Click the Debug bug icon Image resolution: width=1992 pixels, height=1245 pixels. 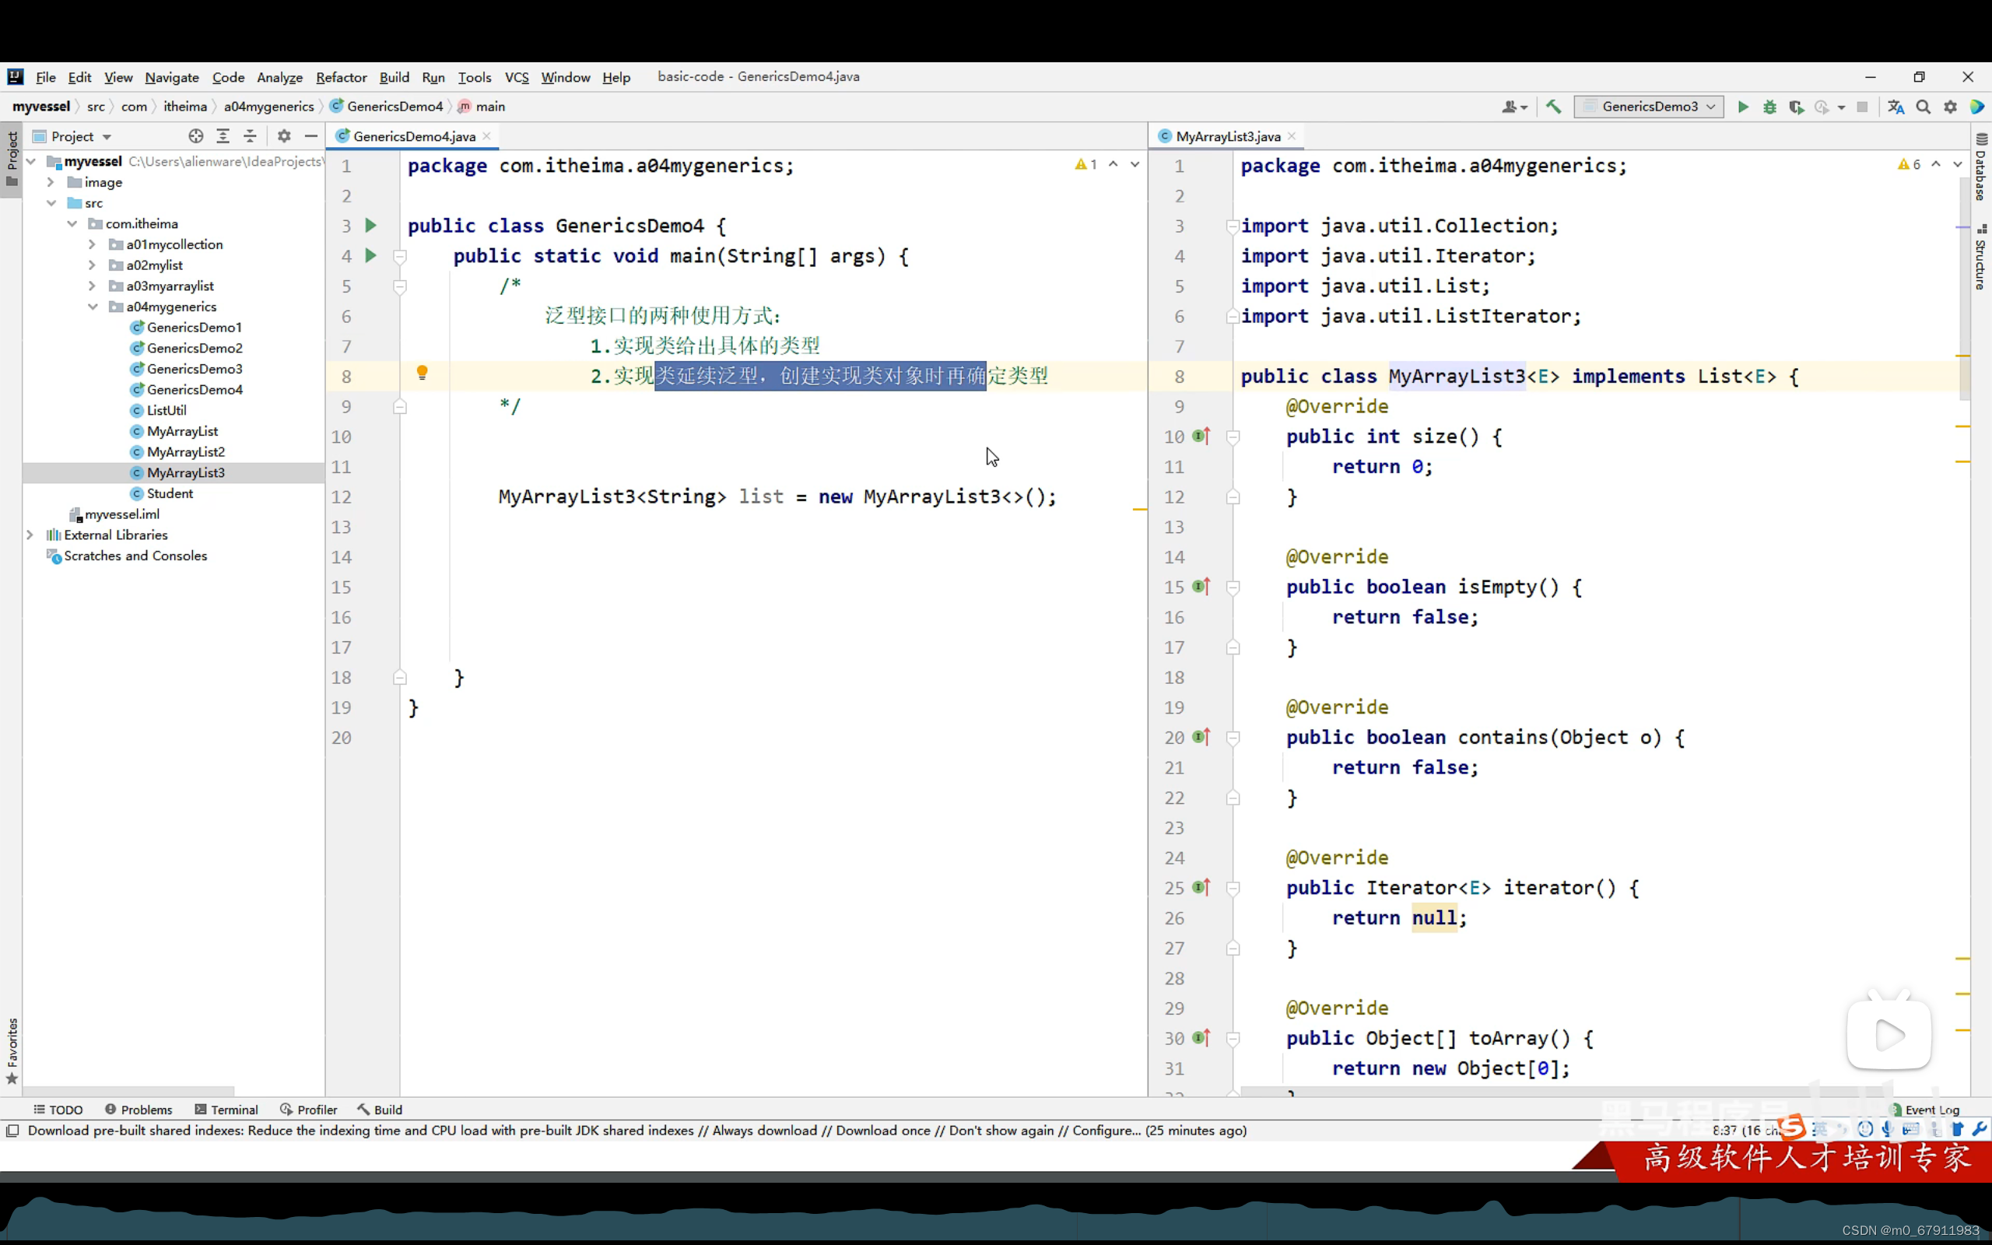coord(1769,107)
